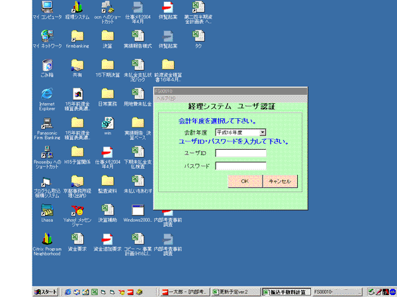The height and width of the screenshot is (297, 397).
Task: Open the 経理システム desktop shortcut
Action: click(x=77, y=8)
